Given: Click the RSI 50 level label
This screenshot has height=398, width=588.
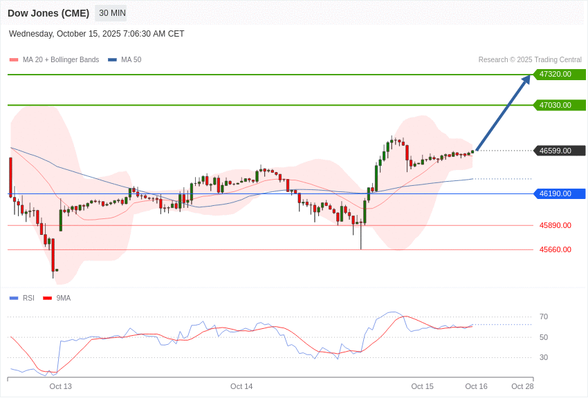Looking at the screenshot, I should [x=544, y=337].
